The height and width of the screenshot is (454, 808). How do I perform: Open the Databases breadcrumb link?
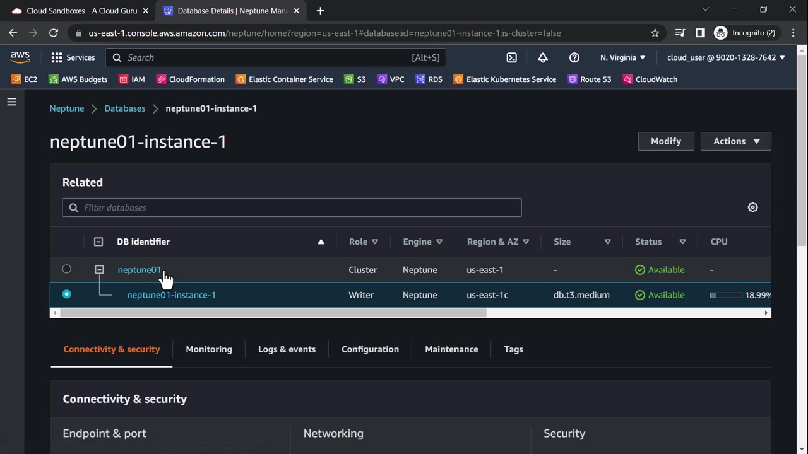[124, 108]
